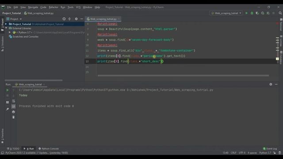Expand the Python 3.7 library node

(x=10, y=32)
